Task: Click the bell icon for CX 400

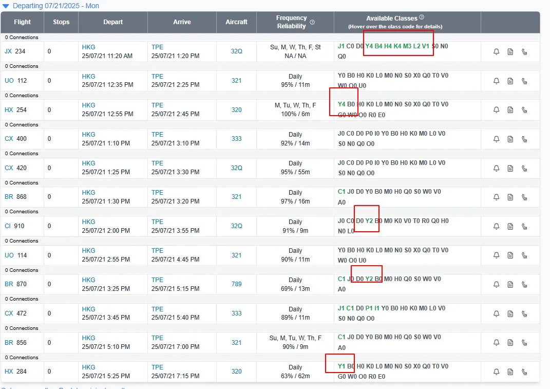Action: point(496,139)
